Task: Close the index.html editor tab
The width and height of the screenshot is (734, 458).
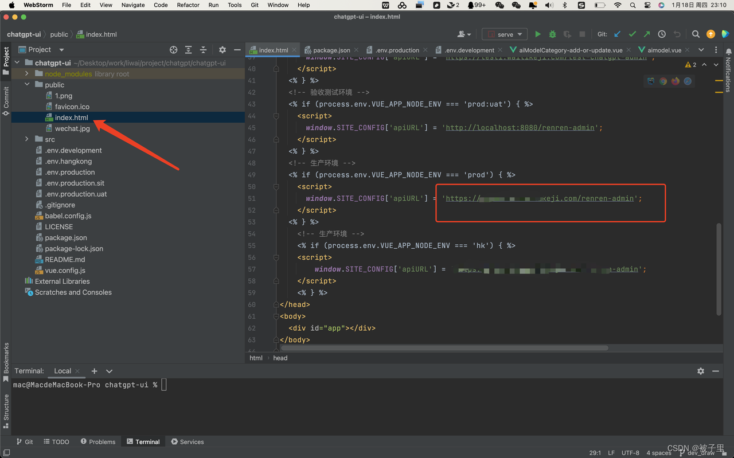Action: [x=295, y=50]
